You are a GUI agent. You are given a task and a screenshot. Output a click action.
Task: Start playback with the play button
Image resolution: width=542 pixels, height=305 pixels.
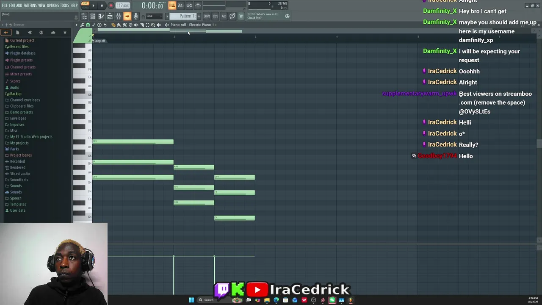(x=93, y=6)
